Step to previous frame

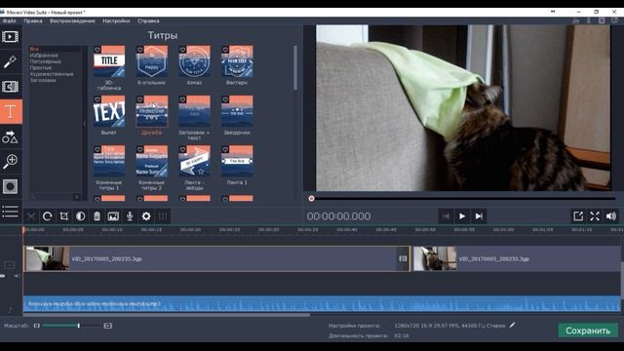coord(446,216)
